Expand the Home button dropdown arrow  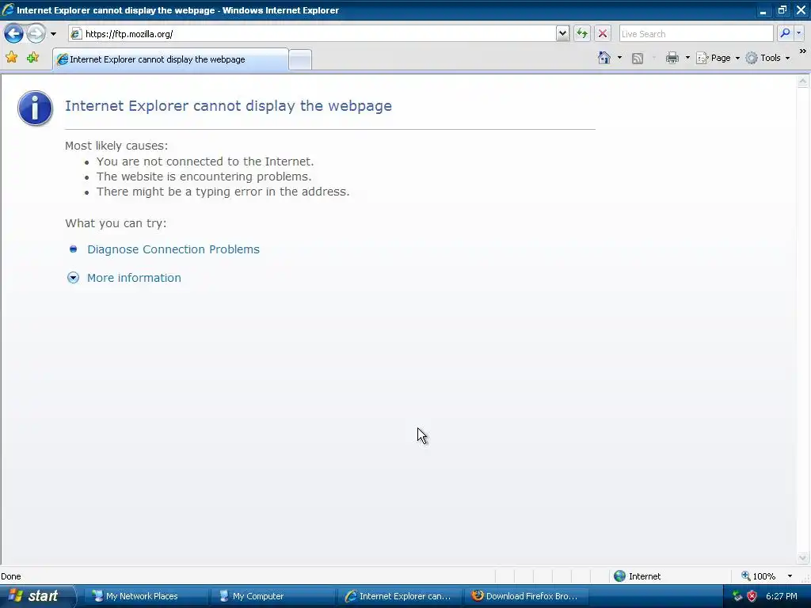click(619, 58)
